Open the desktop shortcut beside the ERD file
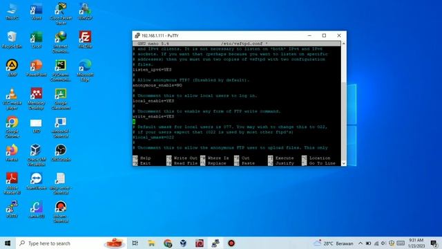 point(61,127)
